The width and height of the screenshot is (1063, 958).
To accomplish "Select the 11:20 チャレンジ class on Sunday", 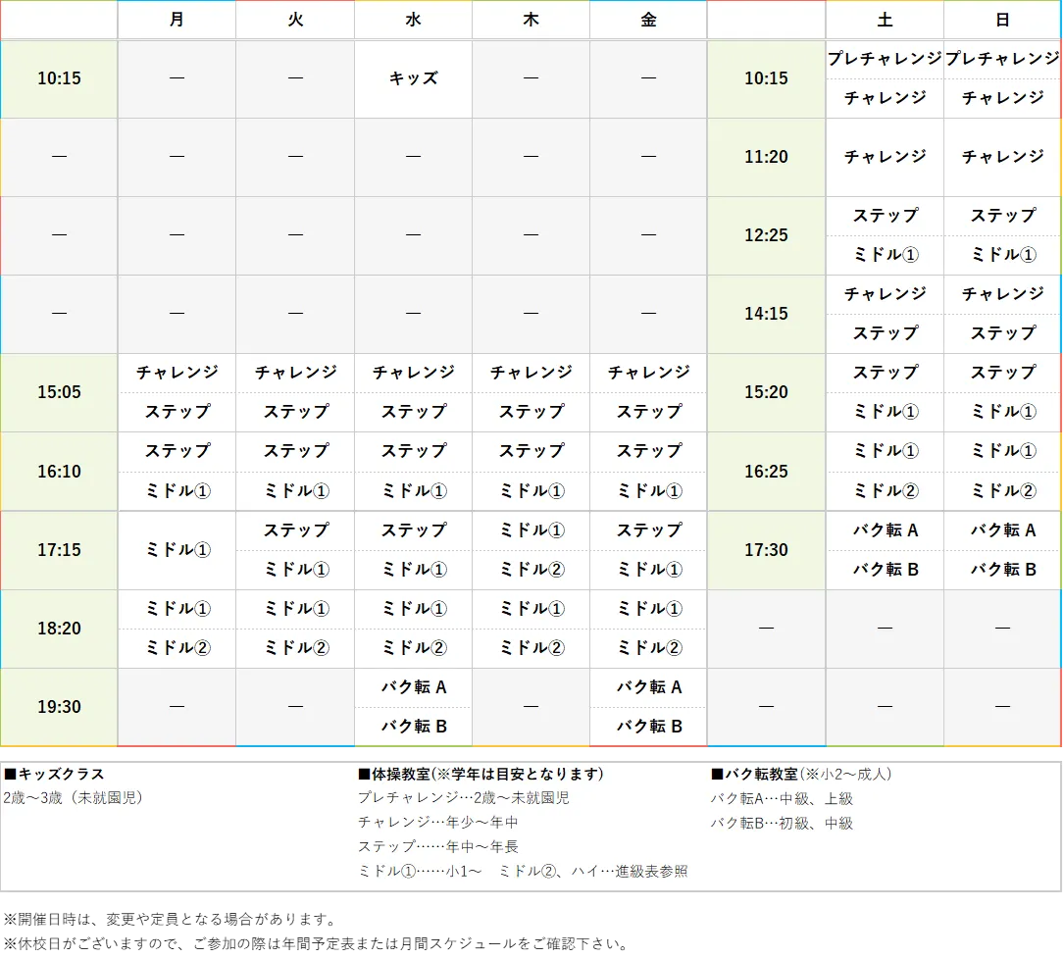I will pyautogui.click(x=1002, y=156).
